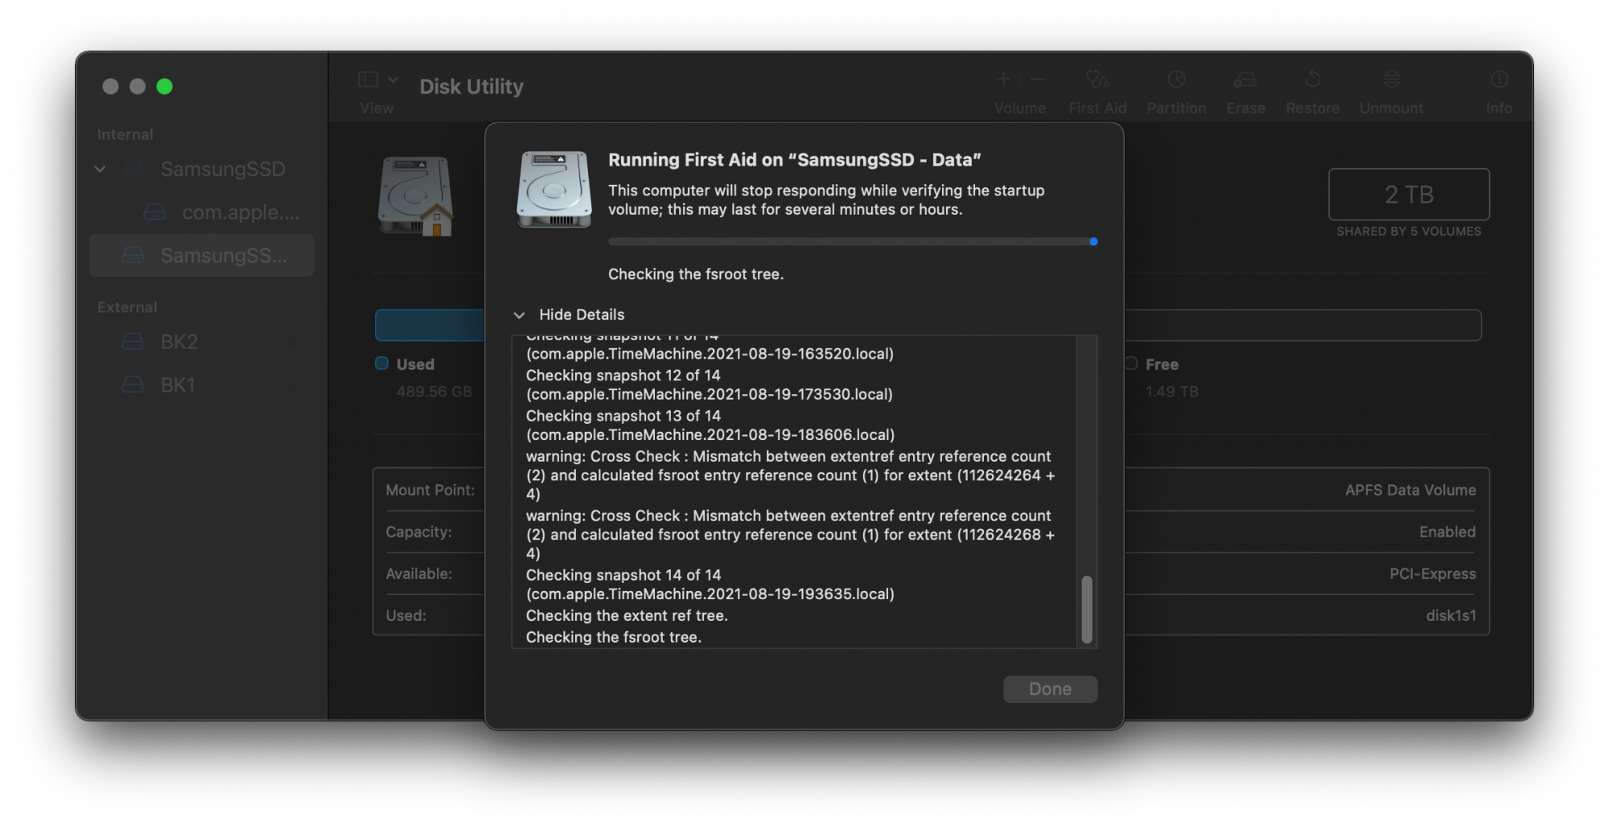The image size is (1609, 830).
Task: Click the '1.49 TB' free value
Action: tap(1172, 392)
